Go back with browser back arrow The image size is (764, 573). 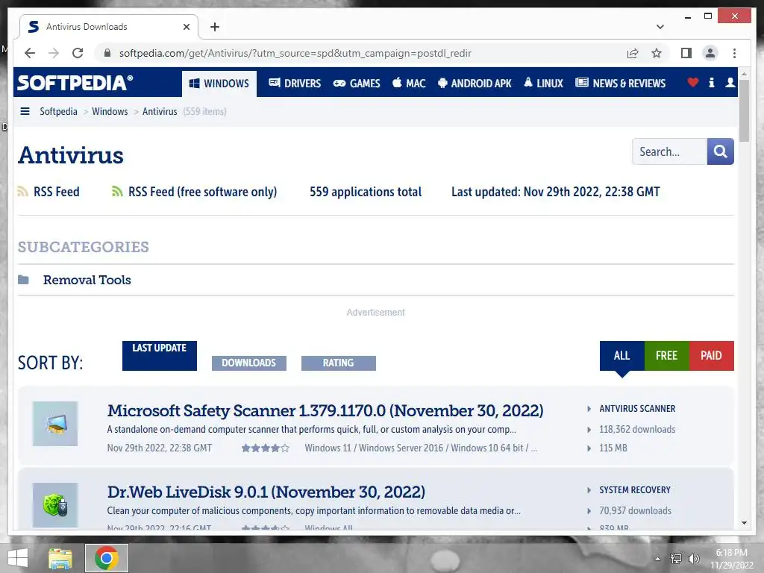tap(30, 53)
